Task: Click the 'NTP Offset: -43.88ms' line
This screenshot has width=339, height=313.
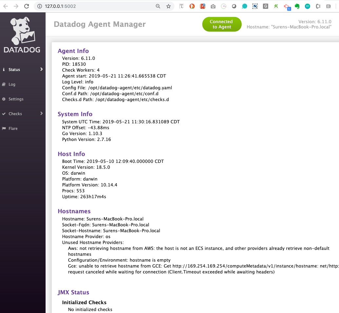Action: (x=86, y=128)
